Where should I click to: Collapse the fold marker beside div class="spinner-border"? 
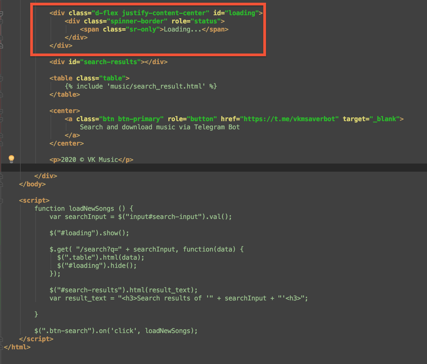1,21
